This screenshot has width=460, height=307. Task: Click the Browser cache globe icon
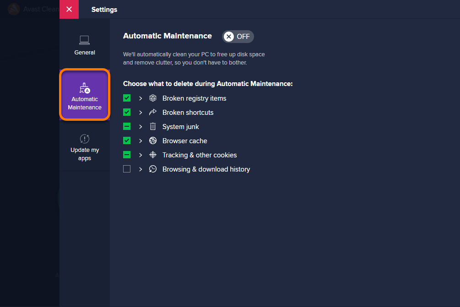point(153,140)
